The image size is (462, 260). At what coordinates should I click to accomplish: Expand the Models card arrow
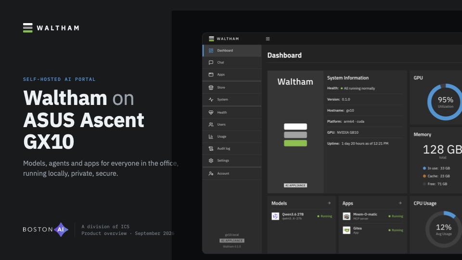[329, 203]
